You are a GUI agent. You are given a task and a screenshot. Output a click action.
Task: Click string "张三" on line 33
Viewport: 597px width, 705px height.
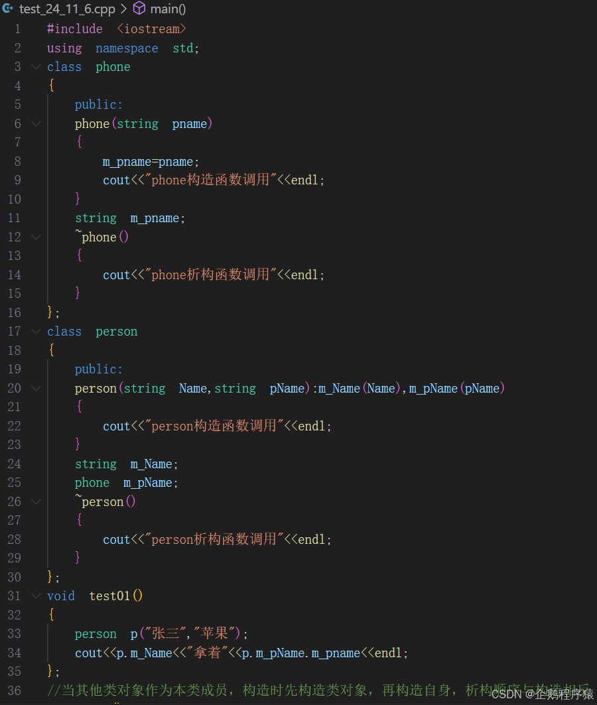coord(165,633)
